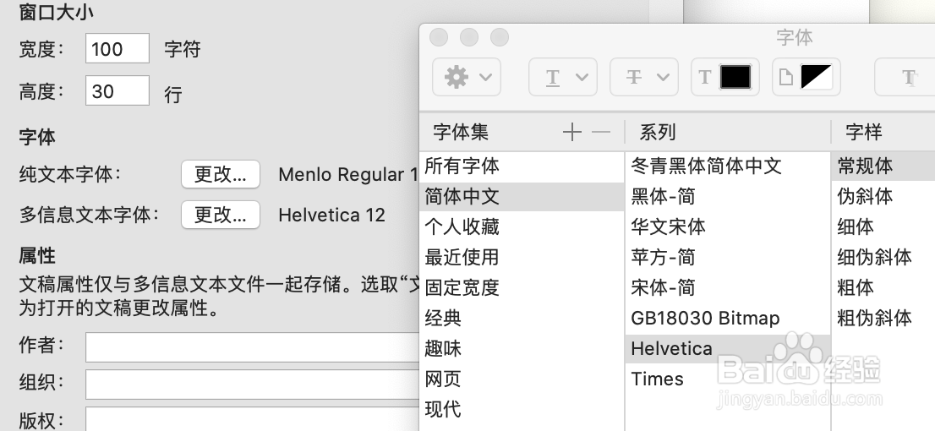Select the 粗体 typeface

click(855, 287)
